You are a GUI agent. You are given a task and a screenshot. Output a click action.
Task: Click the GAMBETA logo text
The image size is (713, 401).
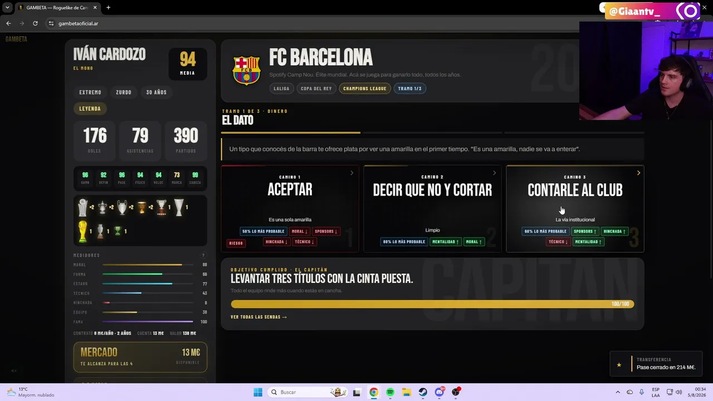(x=16, y=39)
